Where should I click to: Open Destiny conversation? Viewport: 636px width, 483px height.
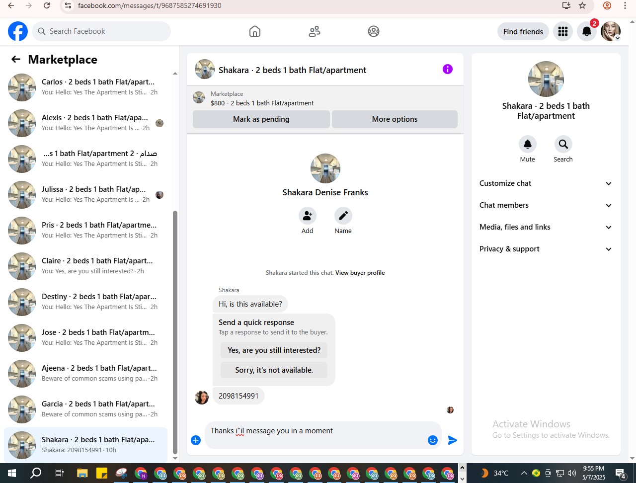click(x=86, y=302)
